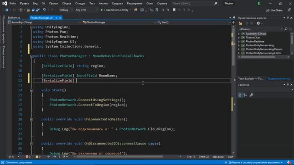Expand the Assembly-CSharp node in Class View
The image size is (294, 165).
tap(239, 34)
